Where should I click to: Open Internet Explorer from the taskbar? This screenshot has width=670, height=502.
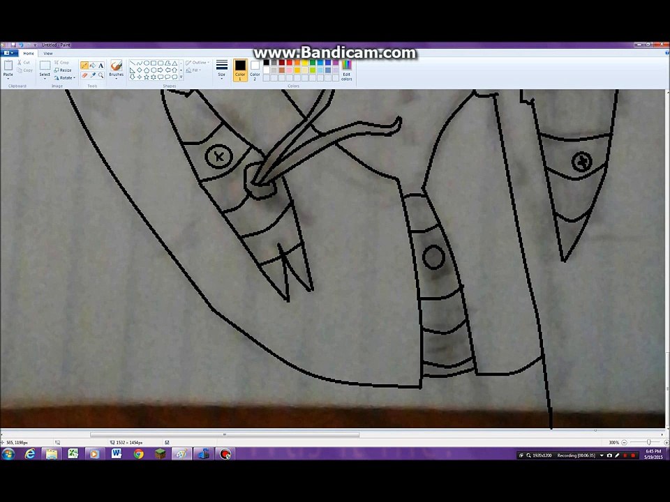[30, 454]
